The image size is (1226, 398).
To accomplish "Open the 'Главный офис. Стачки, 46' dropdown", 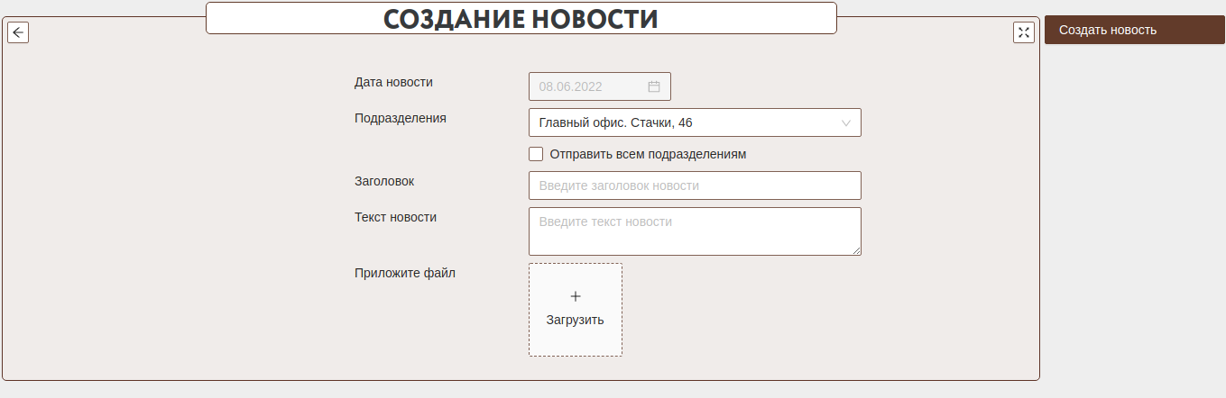I will tap(686, 122).
